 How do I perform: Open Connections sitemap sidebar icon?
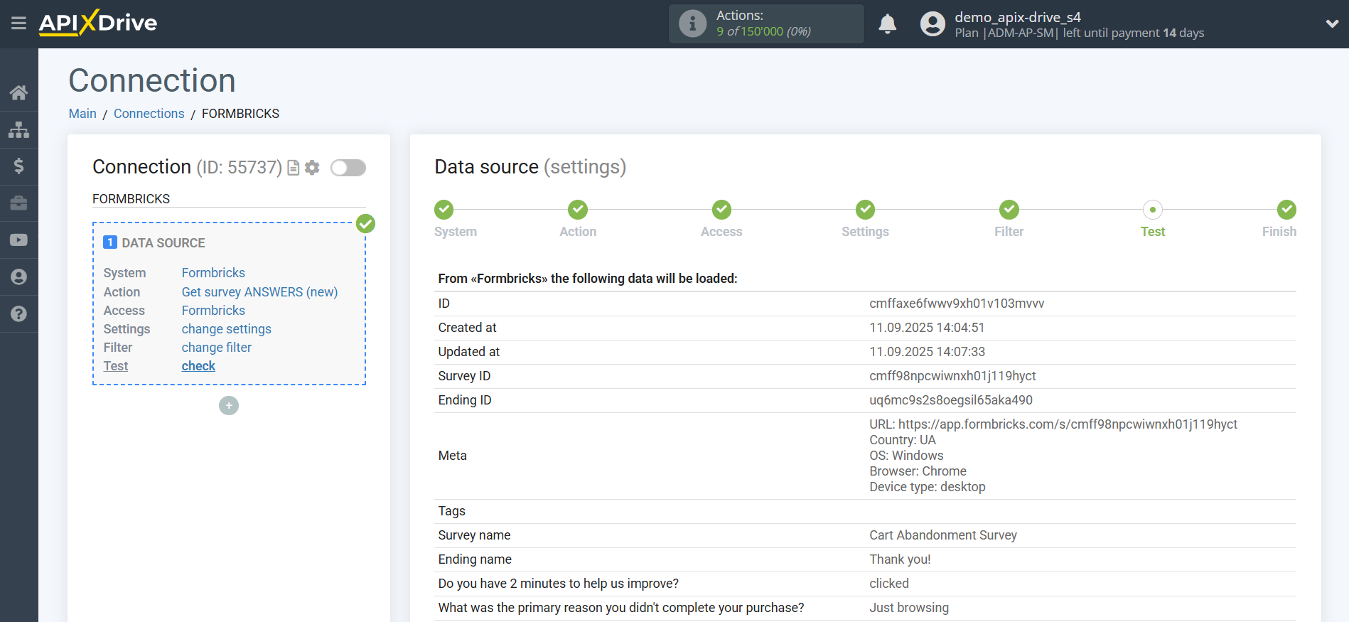[19, 129]
